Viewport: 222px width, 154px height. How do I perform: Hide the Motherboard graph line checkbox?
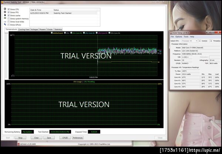(x=52, y=33)
